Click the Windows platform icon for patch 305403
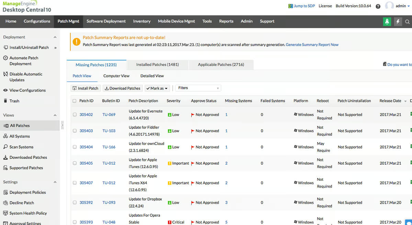The height and width of the screenshot is (225, 412). click(296, 131)
